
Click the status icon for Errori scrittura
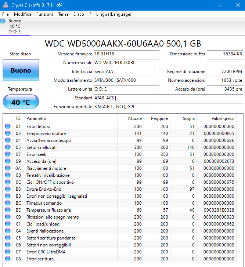click(x=8, y=259)
